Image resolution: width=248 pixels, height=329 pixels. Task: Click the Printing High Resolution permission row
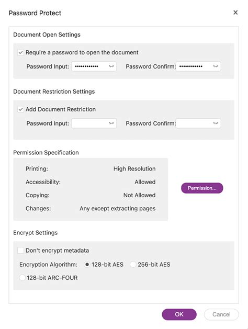[x=91, y=169]
